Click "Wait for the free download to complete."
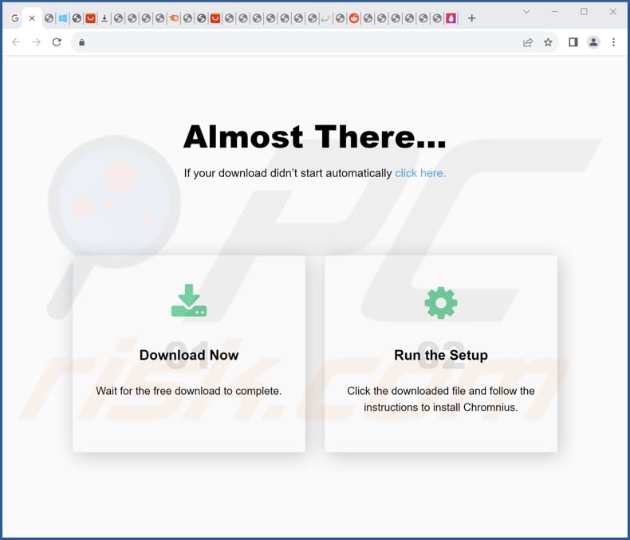 [189, 391]
